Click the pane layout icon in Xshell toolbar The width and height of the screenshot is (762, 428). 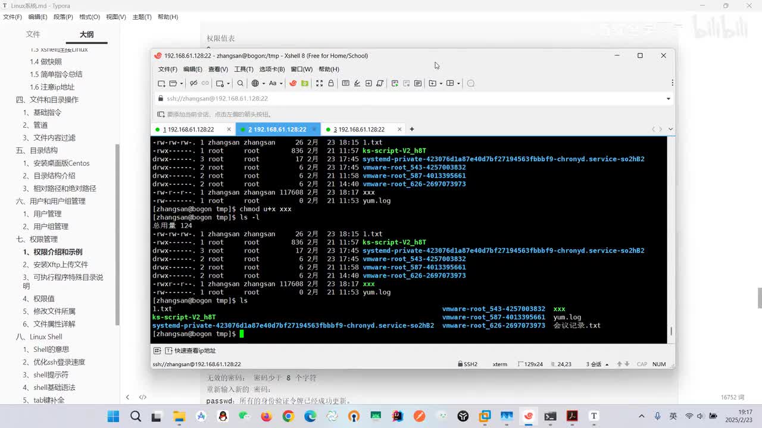(451, 83)
